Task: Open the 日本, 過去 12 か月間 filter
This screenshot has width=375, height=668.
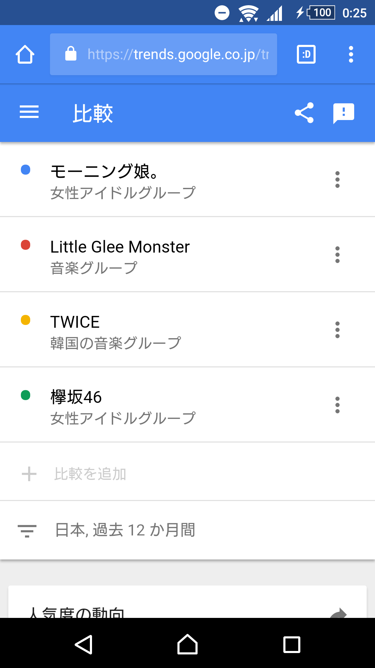Action: tap(187, 531)
